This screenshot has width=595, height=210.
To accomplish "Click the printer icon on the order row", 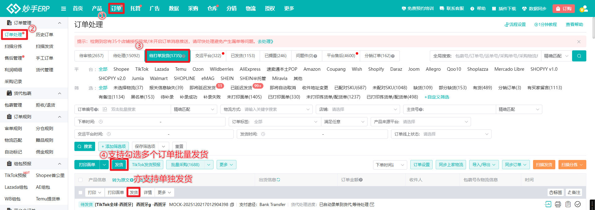I will pos(558,204).
